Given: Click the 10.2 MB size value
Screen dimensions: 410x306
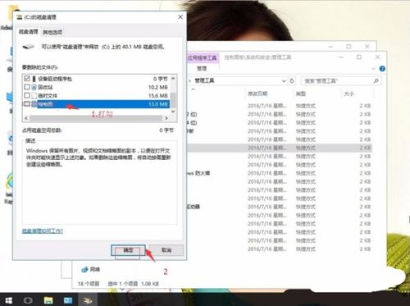Looking at the screenshot, I should 158,87.
